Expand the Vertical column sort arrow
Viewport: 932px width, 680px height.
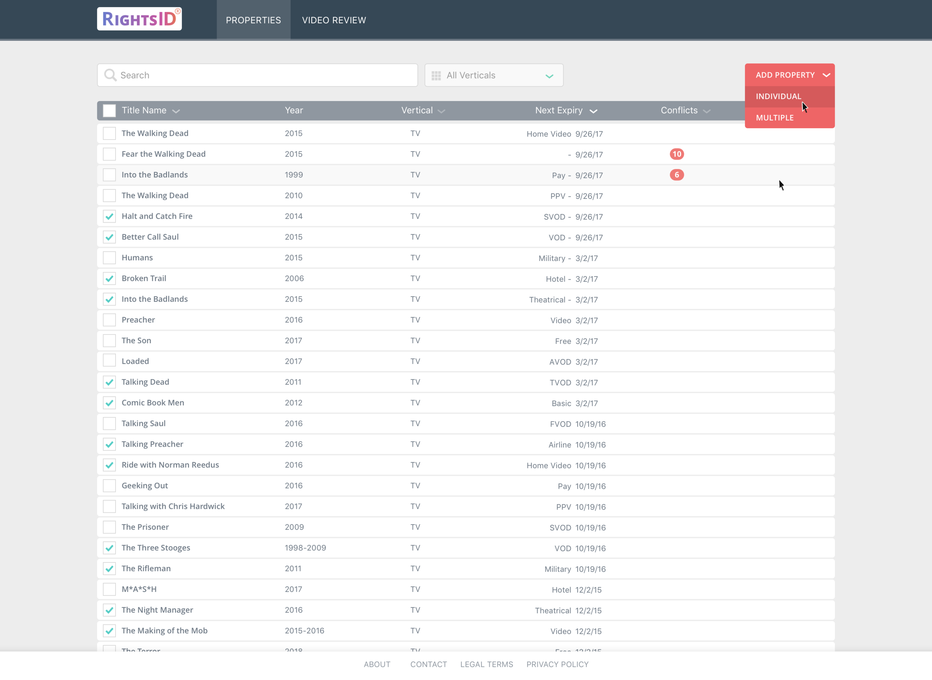click(441, 111)
